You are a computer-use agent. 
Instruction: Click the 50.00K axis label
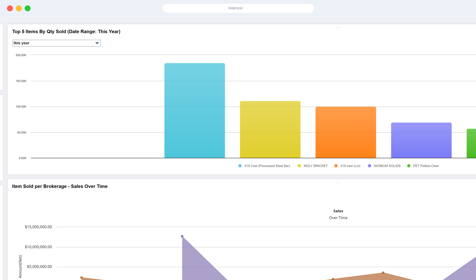tap(22, 132)
